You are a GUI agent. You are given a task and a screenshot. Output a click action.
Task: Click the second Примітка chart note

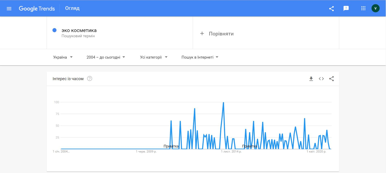click(250, 146)
